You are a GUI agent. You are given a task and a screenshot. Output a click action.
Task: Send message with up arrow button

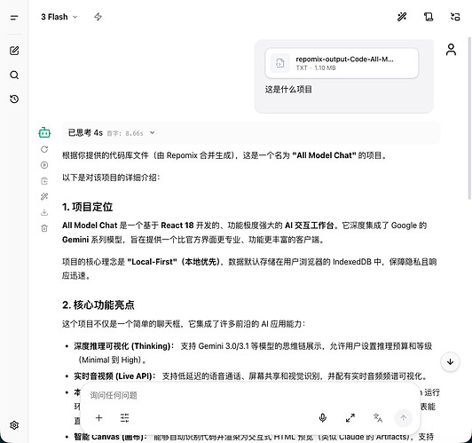pyautogui.click(x=403, y=418)
